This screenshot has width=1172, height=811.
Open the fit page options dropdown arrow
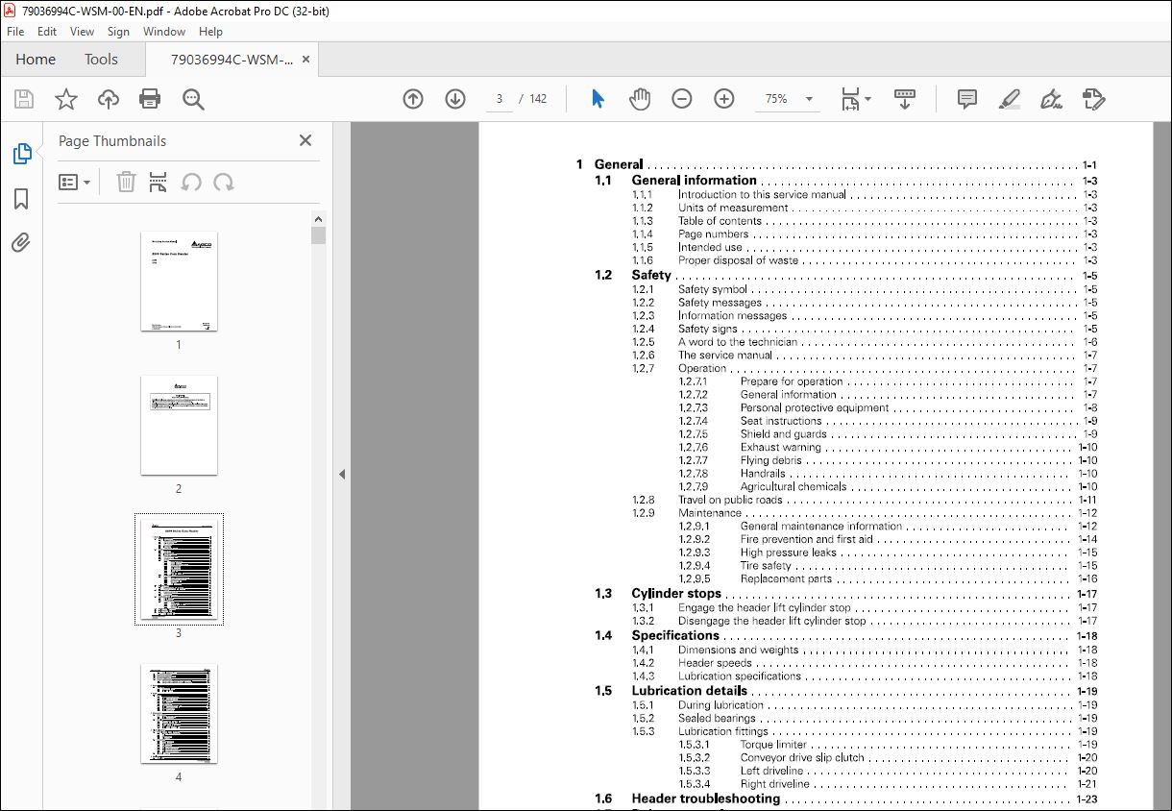point(867,99)
